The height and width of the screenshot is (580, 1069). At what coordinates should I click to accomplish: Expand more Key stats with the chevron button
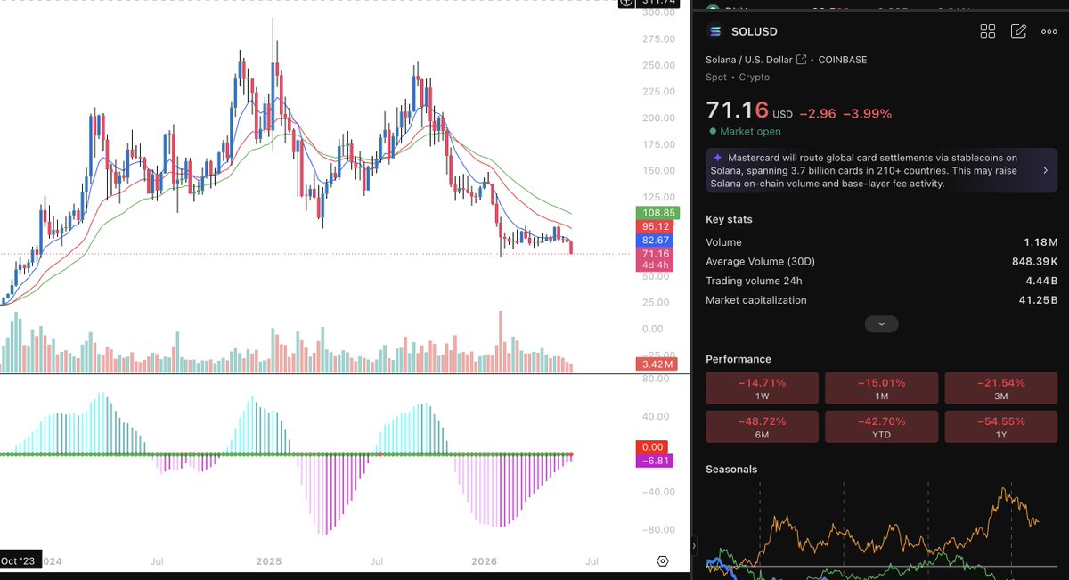882,324
